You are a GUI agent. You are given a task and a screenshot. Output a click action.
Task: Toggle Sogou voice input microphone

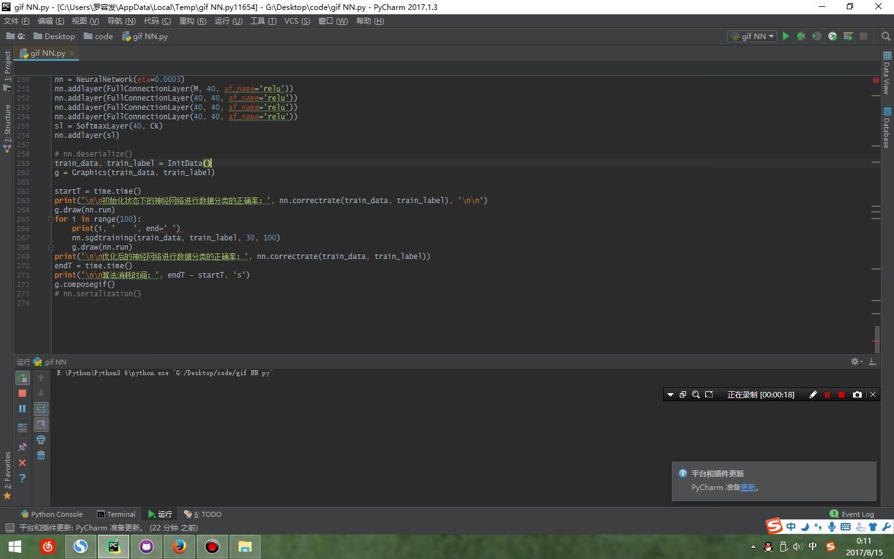[x=832, y=527]
